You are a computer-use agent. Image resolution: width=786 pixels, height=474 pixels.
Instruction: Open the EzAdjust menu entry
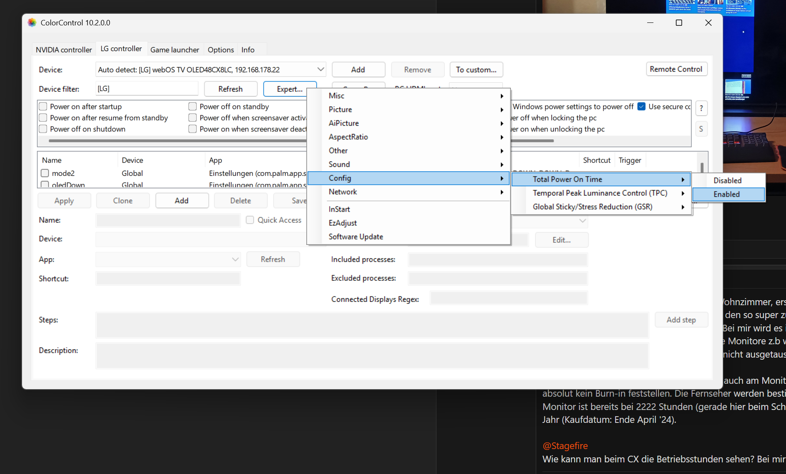coord(342,222)
